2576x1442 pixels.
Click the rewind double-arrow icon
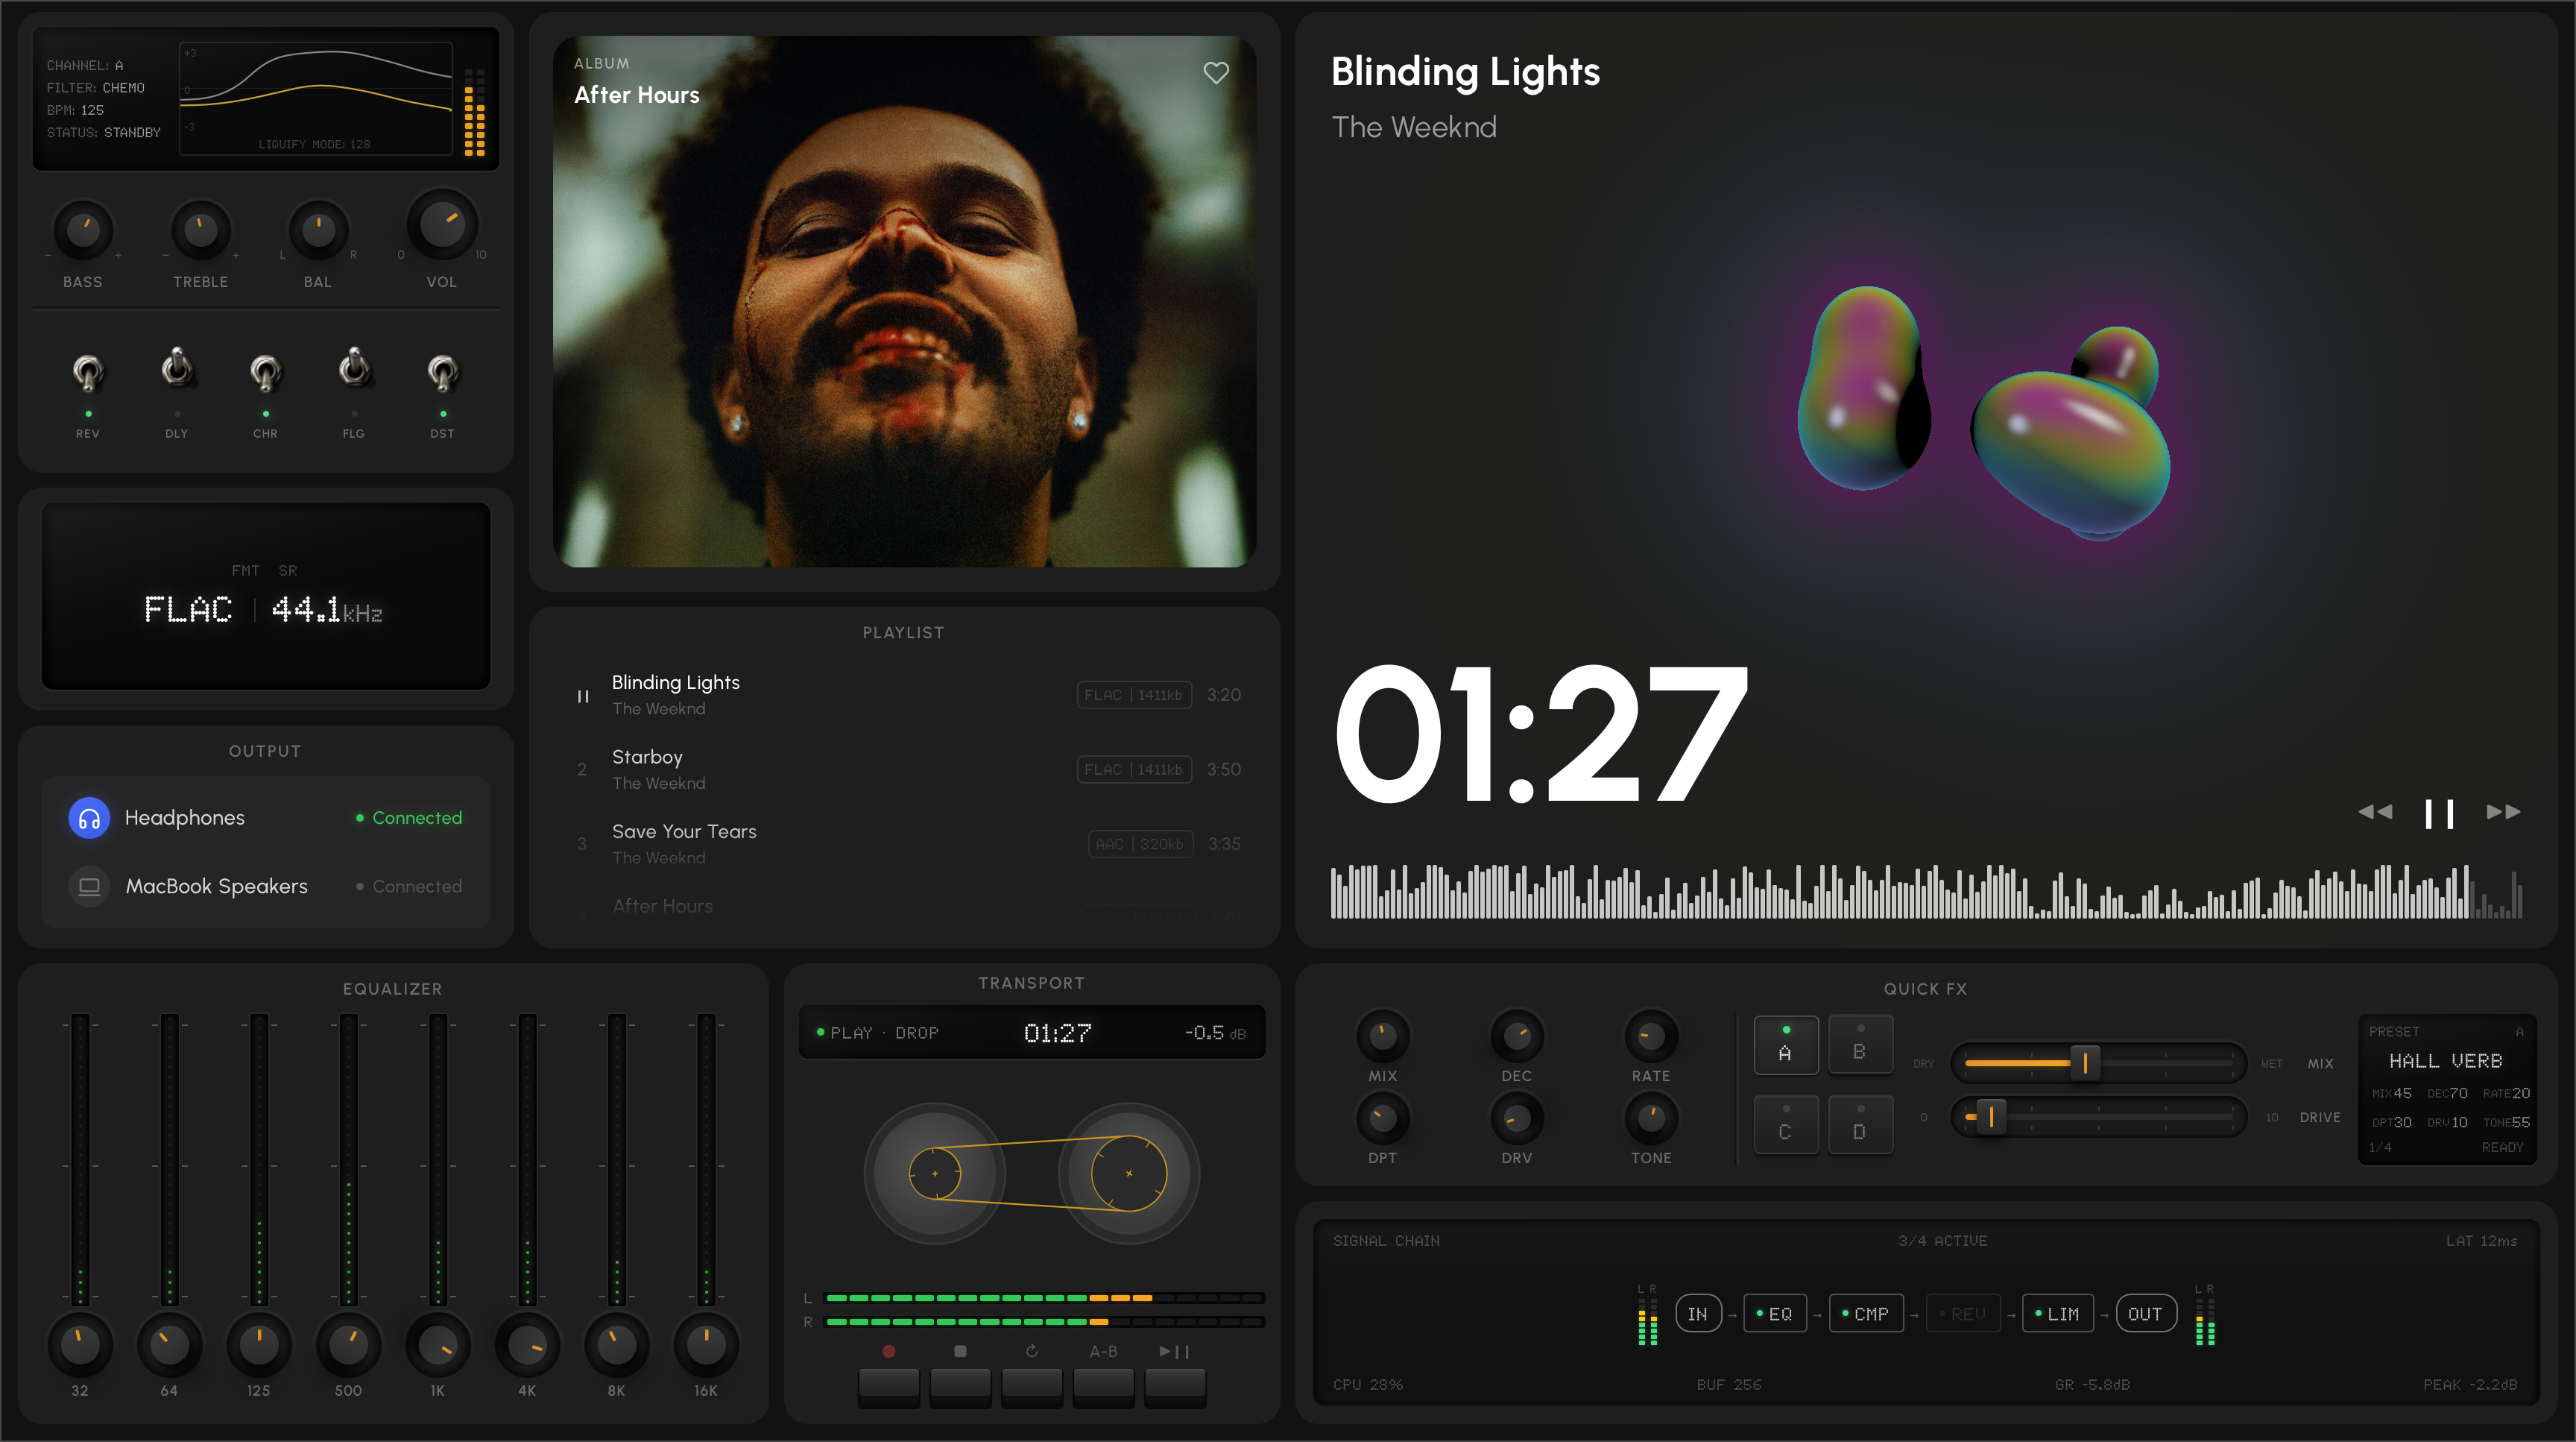(x=2375, y=812)
